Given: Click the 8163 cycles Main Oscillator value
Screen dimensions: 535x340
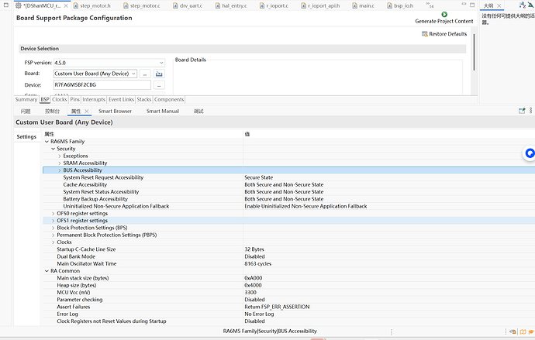Looking at the screenshot, I should click(x=258, y=264).
